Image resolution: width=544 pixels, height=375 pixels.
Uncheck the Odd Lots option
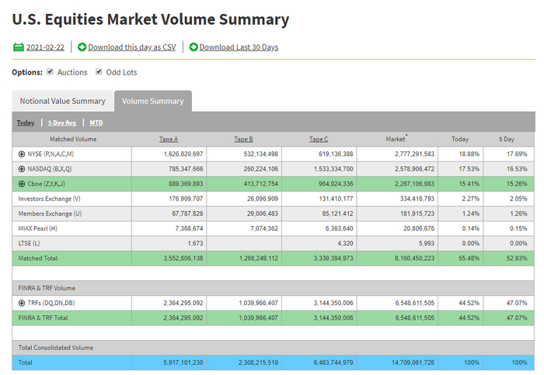pyautogui.click(x=99, y=72)
